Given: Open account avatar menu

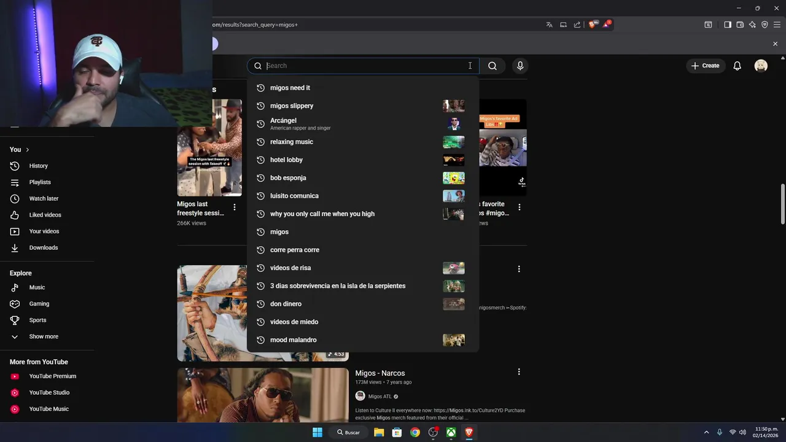Looking at the screenshot, I should [761, 66].
